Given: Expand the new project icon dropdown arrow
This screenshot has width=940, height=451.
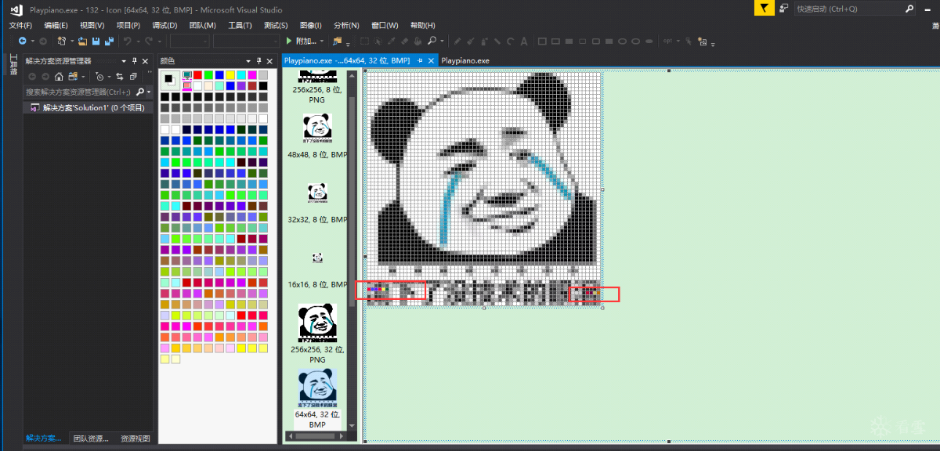Looking at the screenshot, I should click(72, 41).
